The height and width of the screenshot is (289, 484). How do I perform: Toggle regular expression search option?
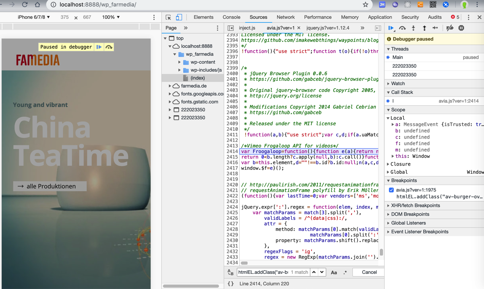tap(345, 272)
